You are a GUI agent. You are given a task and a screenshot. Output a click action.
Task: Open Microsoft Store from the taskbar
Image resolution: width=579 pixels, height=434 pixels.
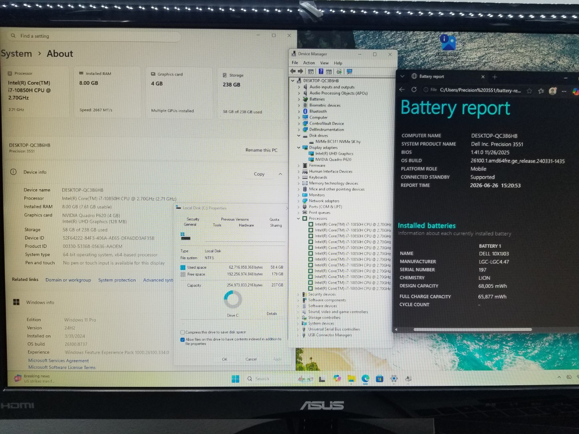(x=379, y=379)
